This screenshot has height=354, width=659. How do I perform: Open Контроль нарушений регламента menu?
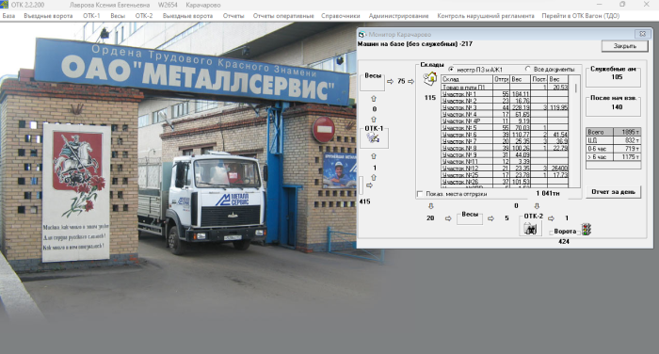(x=486, y=16)
